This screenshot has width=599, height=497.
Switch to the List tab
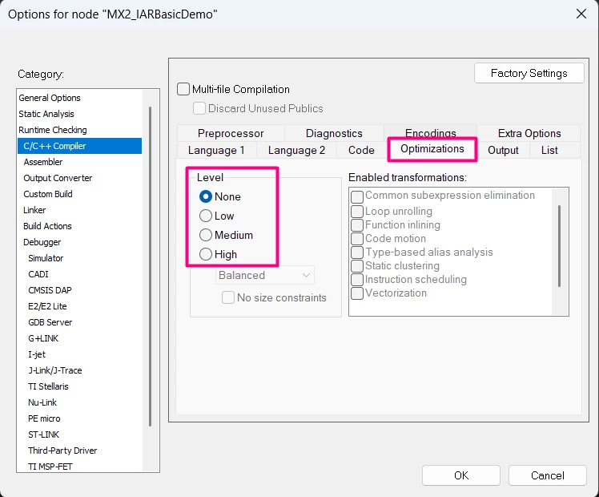point(549,150)
